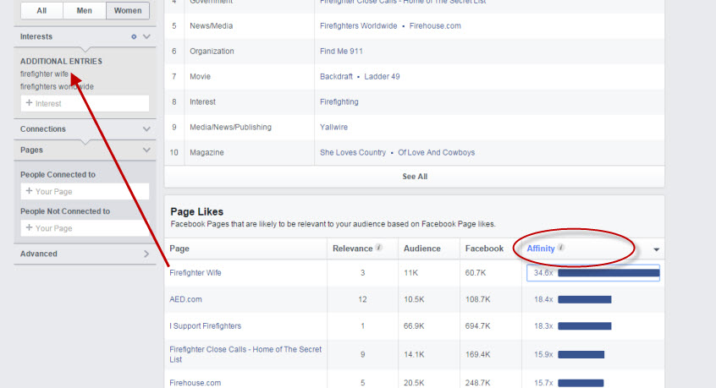Open the Firefighters Worldwide page link
Screen dimensions: 716x388
coord(359,26)
